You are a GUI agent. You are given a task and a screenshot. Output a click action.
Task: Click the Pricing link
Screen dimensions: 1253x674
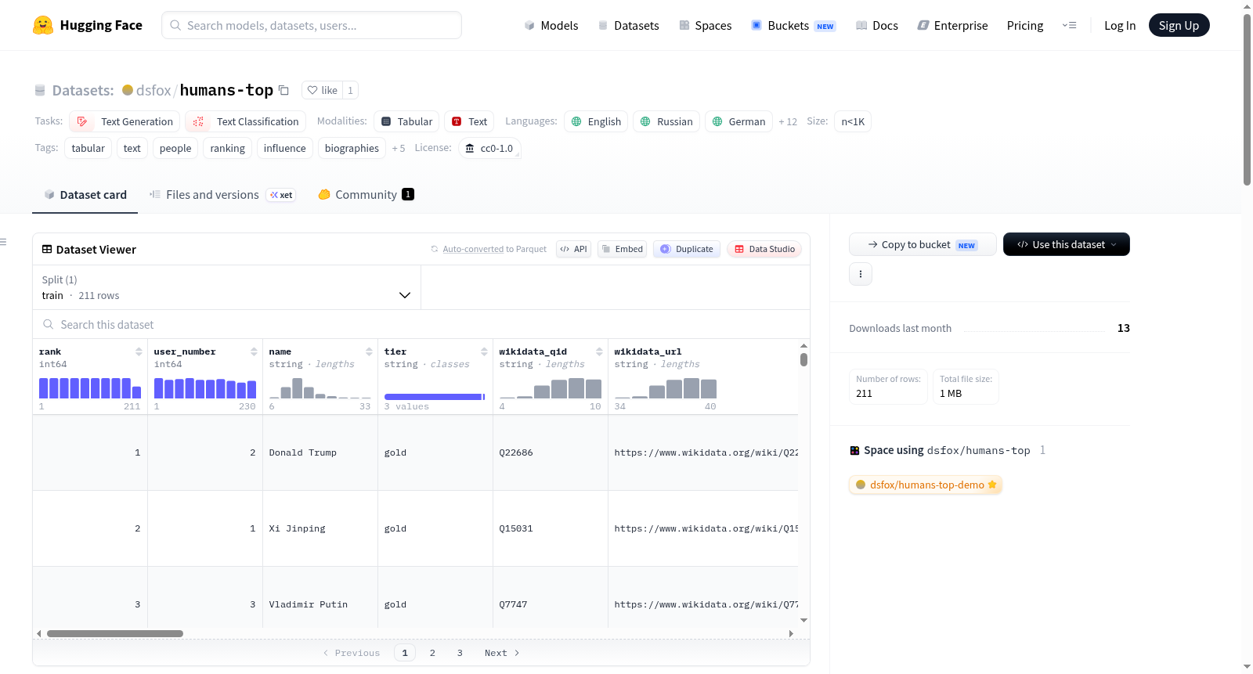coord(1025,26)
